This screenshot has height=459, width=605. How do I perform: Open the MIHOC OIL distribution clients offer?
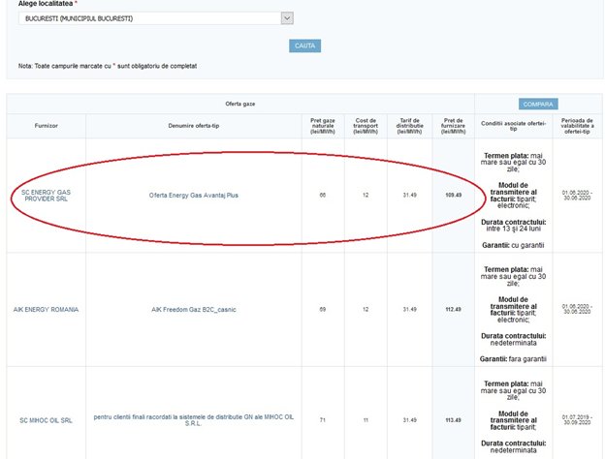(193, 419)
